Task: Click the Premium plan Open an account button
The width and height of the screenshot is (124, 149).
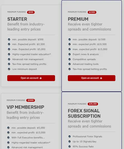Action: coord(92,78)
